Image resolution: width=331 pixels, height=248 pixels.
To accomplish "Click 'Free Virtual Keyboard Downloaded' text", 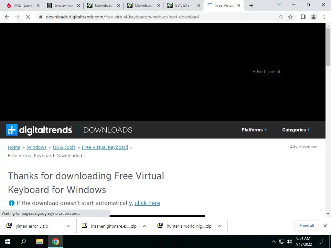I will [45, 156].
